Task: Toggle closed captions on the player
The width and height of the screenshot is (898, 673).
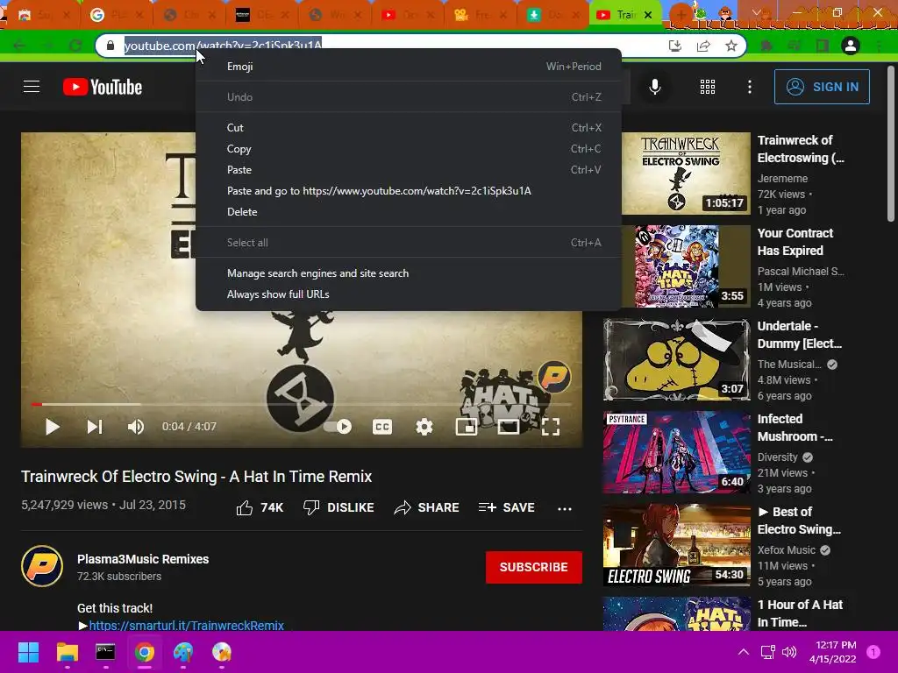Action: pyautogui.click(x=382, y=427)
